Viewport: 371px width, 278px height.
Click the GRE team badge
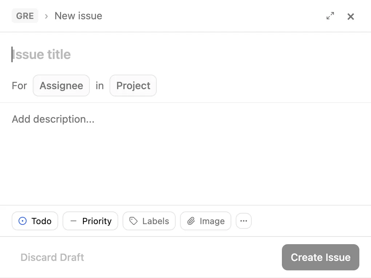point(25,16)
